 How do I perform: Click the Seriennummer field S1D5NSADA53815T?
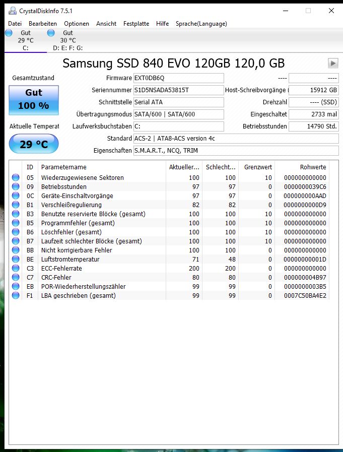click(x=178, y=90)
